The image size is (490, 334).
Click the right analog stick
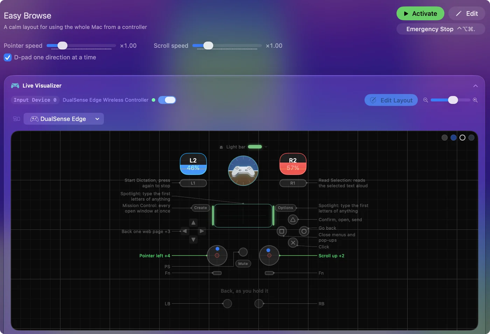click(x=269, y=255)
